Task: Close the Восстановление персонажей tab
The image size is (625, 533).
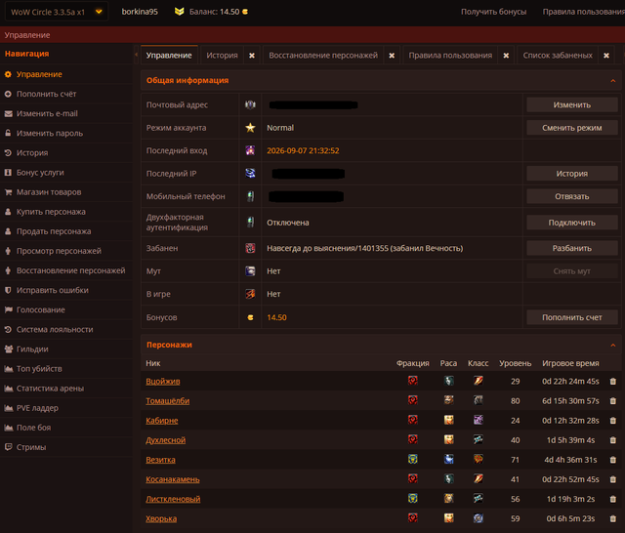Action: tap(392, 56)
